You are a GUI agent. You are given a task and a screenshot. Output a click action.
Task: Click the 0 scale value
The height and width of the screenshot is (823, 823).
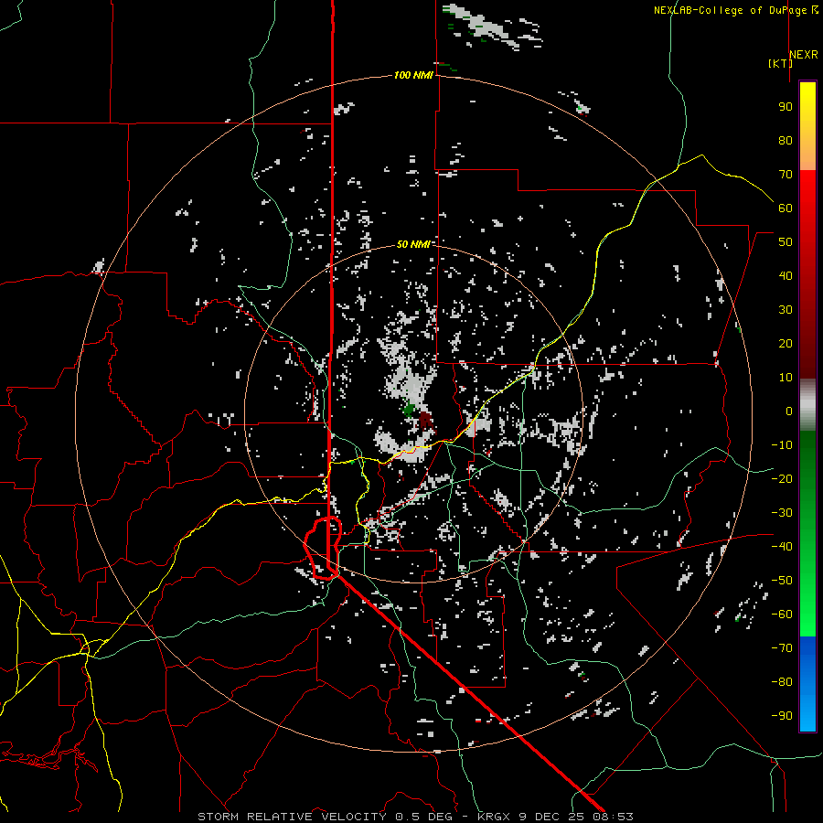[789, 411]
